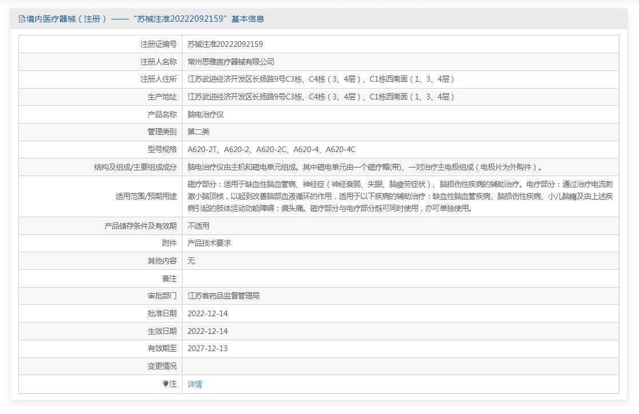Viewport: 639px width, 414px height.
Task: Select registration number 苏械注准20222092159 in the table
Action: (x=225, y=45)
